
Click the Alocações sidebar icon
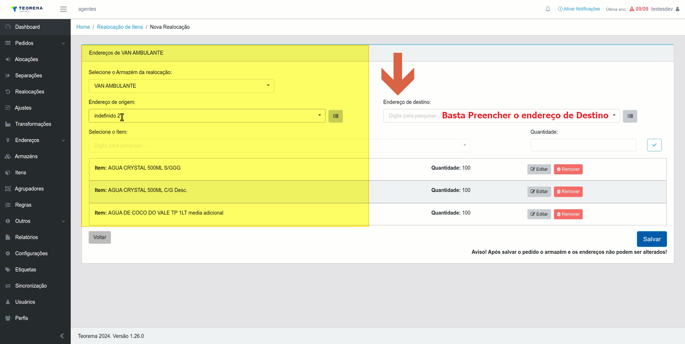click(8, 59)
